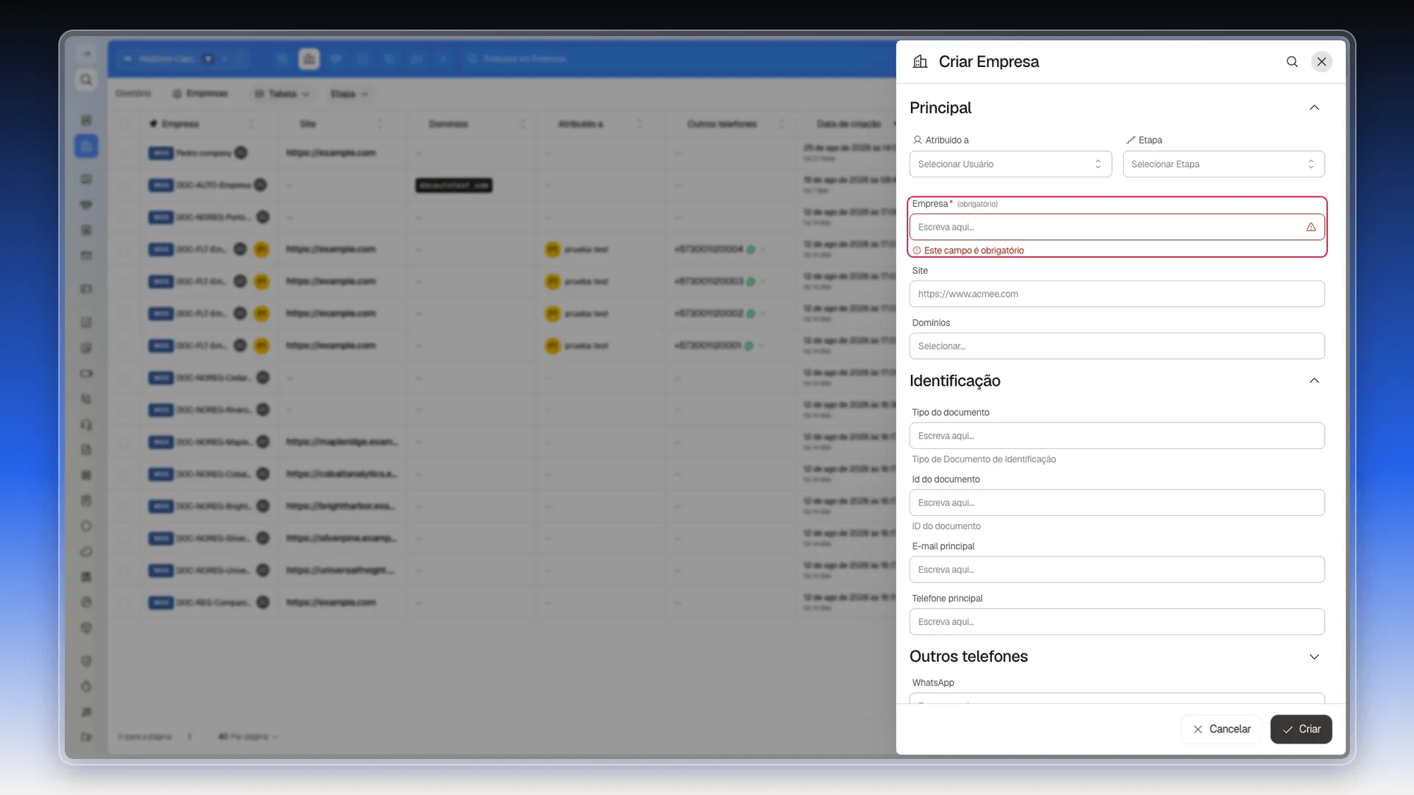This screenshot has height=795, width=1414.
Task: Focus the Tipo do documento field
Action: click(1116, 437)
